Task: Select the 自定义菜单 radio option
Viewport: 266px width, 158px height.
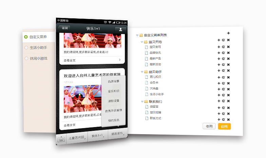Action: pyautogui.click(x=26, y=37)
